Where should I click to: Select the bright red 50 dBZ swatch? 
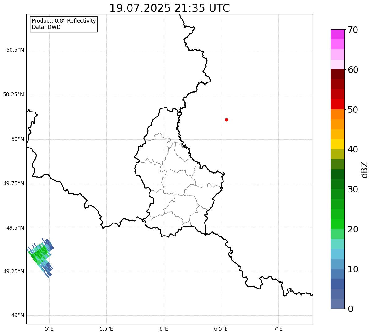(x=338, y=104)
